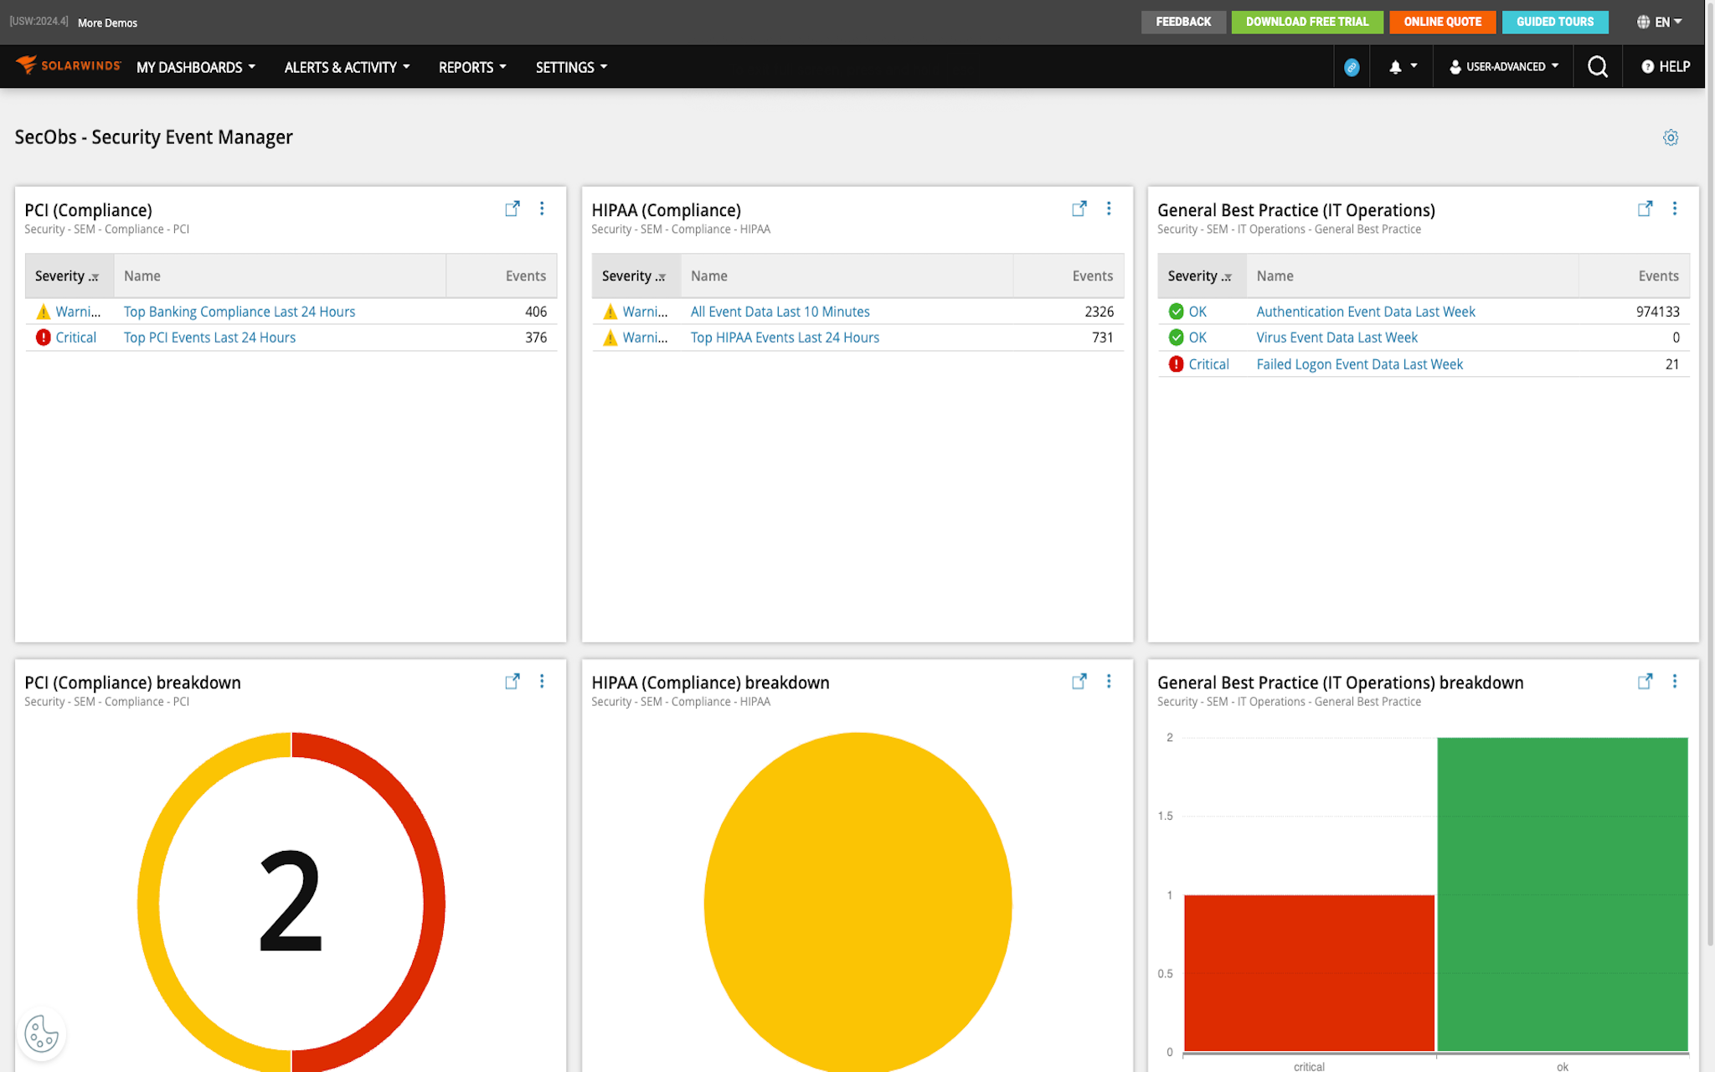Open the ALERTS & ACTIVITY menu

[x=347, y=67]
